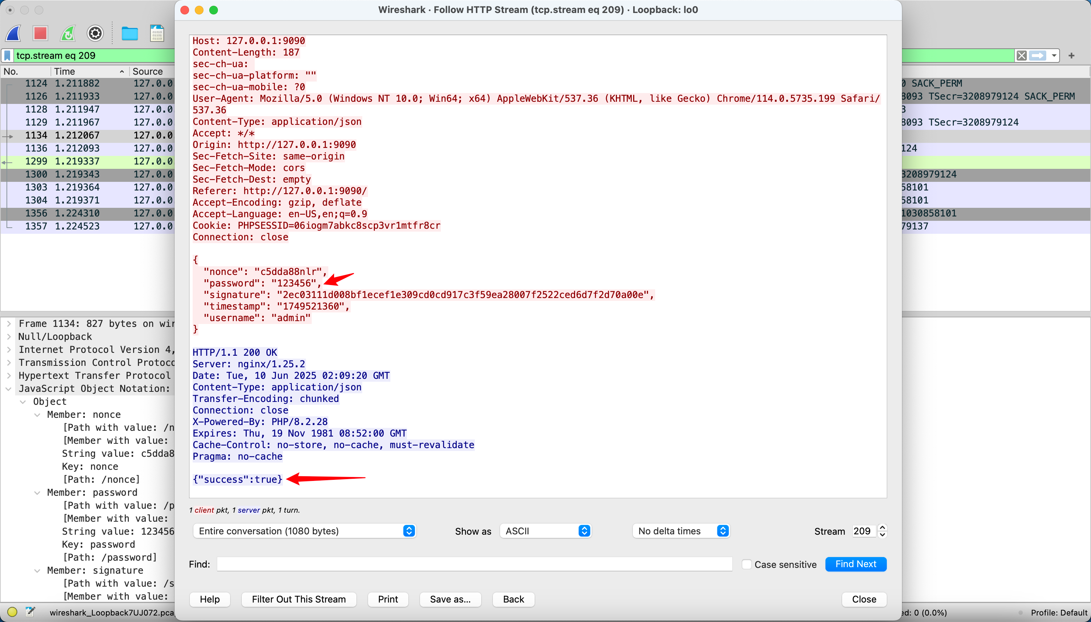1091x622 pixels.
Task: Collapse the Member: password node
Action: (37, 492)
